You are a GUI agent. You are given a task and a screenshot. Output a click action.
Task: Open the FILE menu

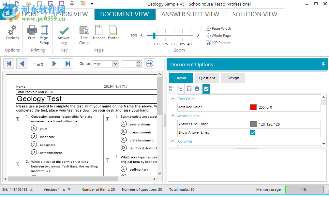pyautogui.click(x=8, y=14)
